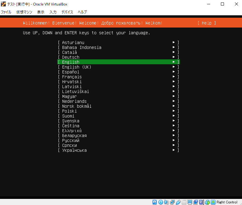
Task: Click the video recording status icon
Action: pos(195,202)
